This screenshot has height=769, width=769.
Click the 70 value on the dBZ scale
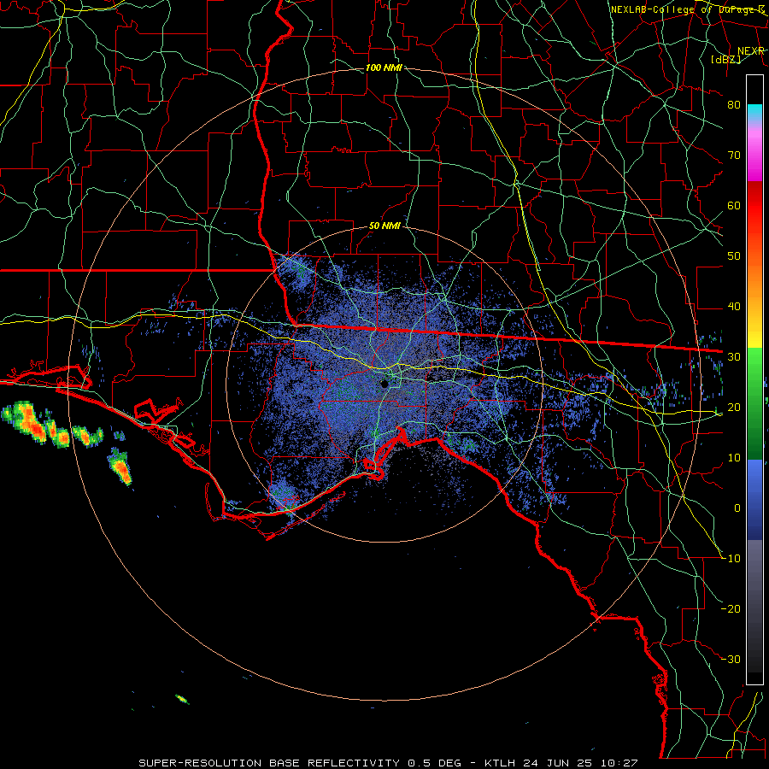pyautogui.click(x=734, y=156)
